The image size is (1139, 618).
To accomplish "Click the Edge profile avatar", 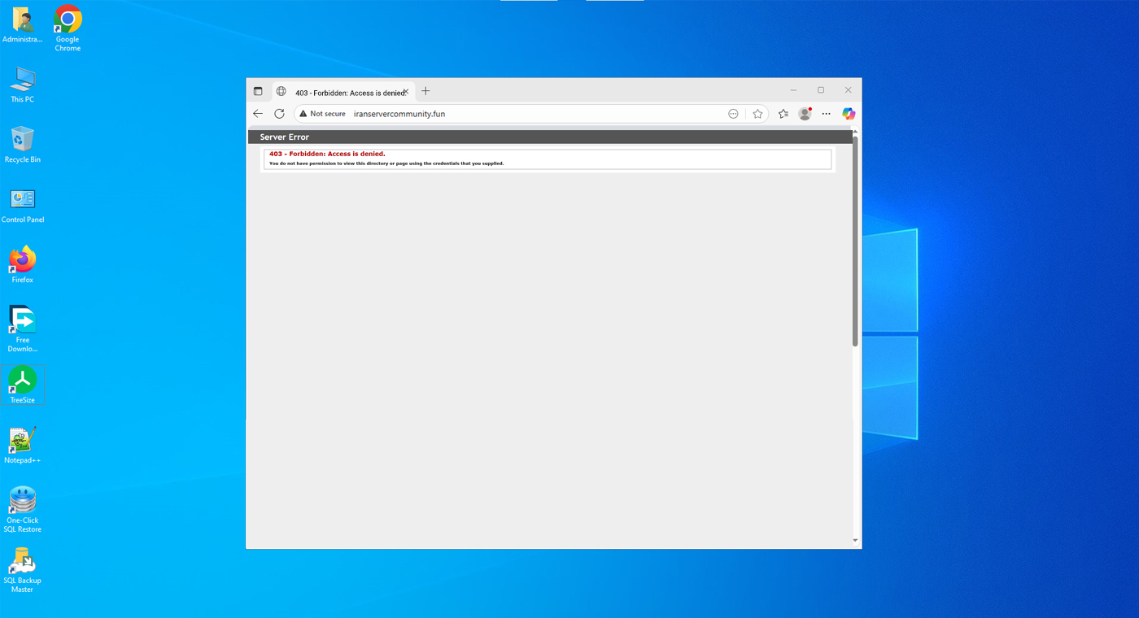I will tap(805, 114).
